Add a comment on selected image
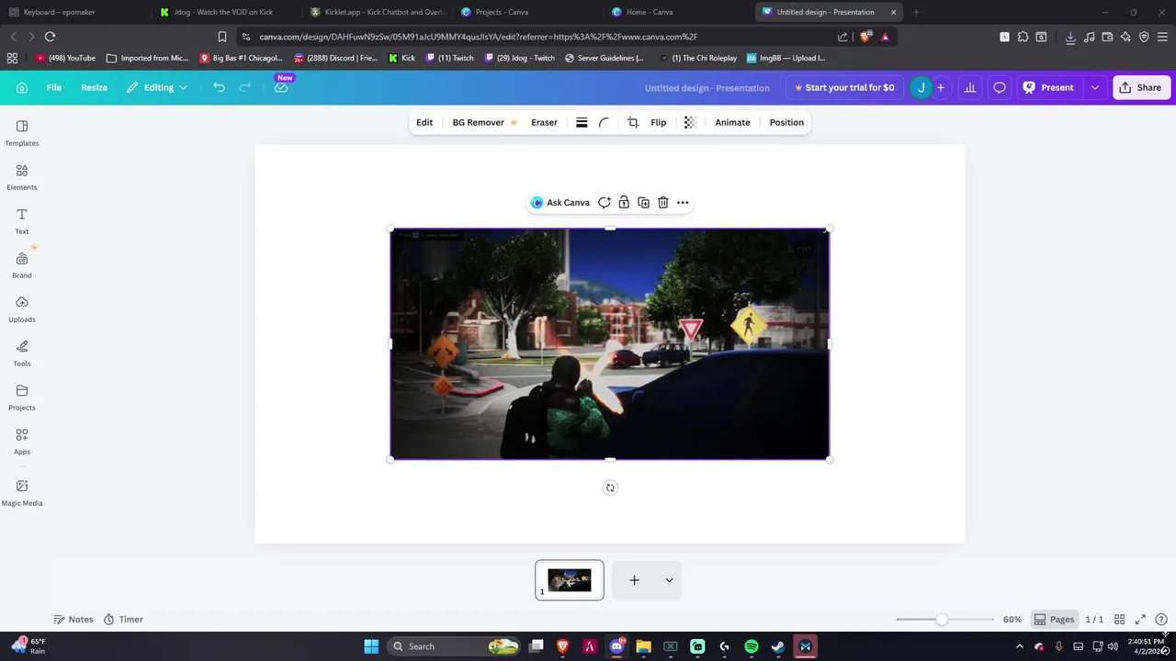 click(x=604, y=203)
